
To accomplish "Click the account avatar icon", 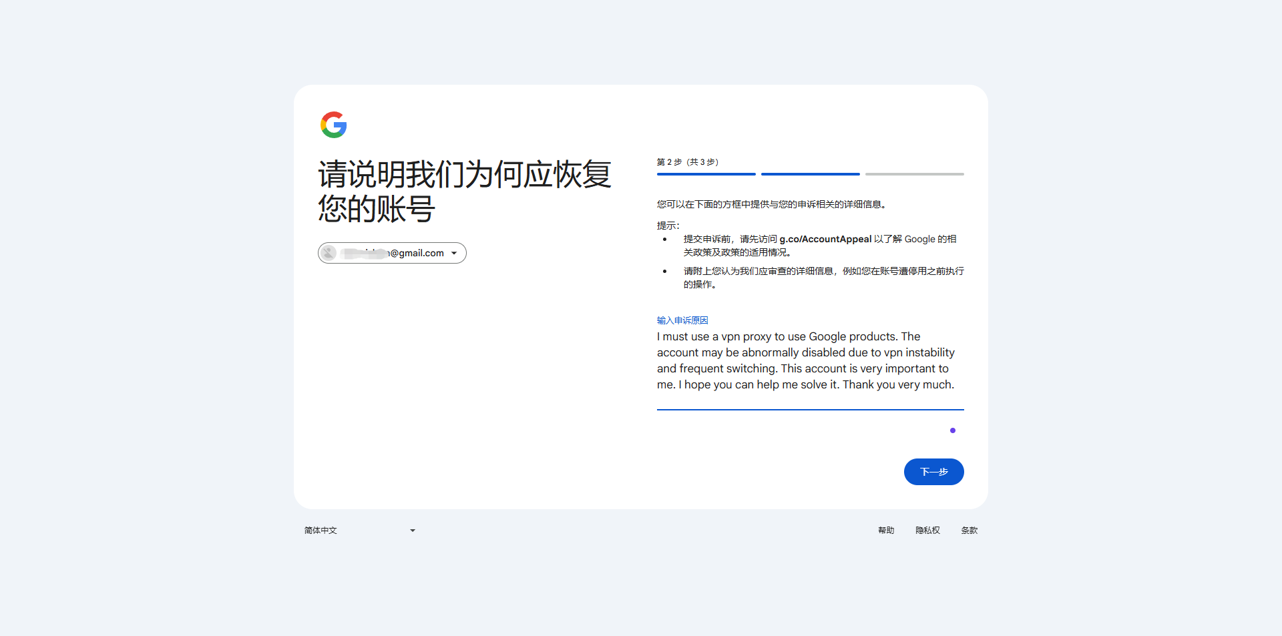I will pos(329,253).
